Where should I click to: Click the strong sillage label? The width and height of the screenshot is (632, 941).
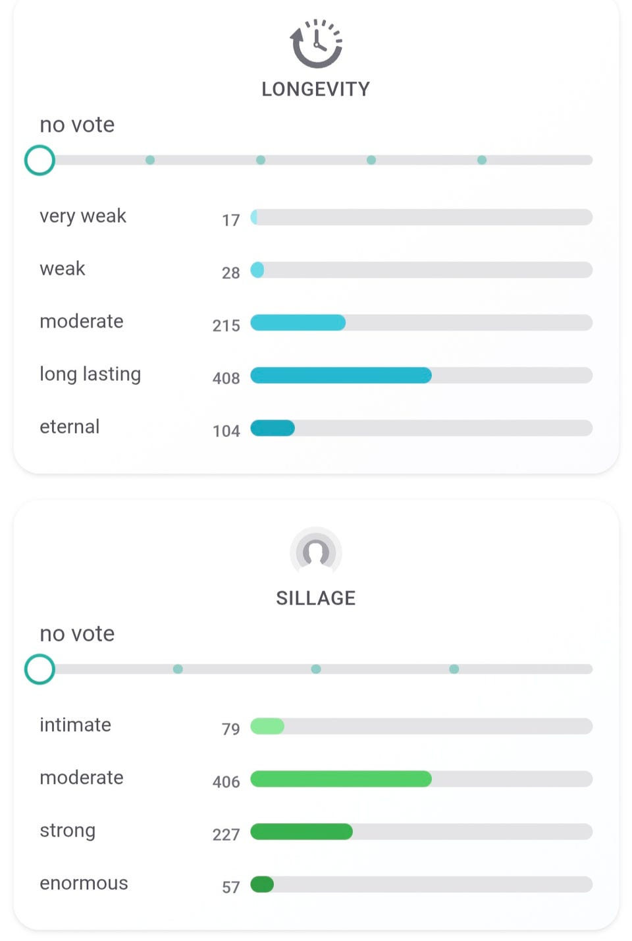pos(68,830)
